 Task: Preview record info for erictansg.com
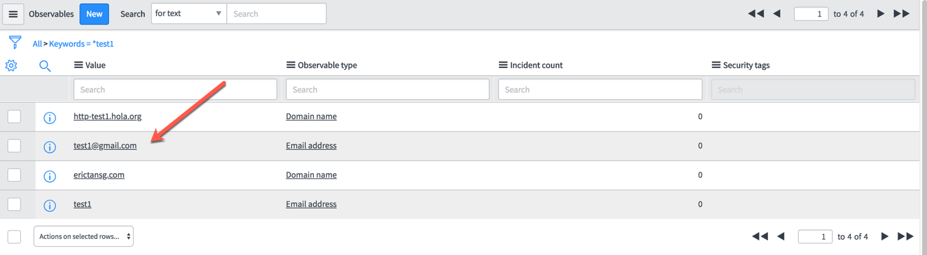pos(49,176)
